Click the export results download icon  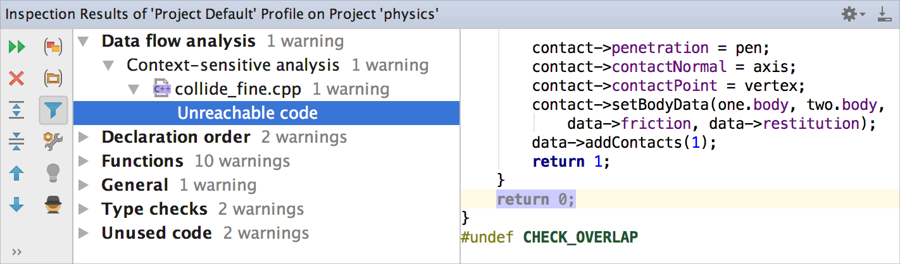[x=884, y=14]
